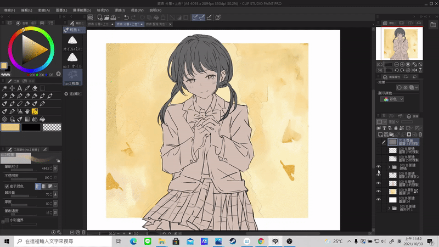Delete layer using the trash icon

coord(420,134)
